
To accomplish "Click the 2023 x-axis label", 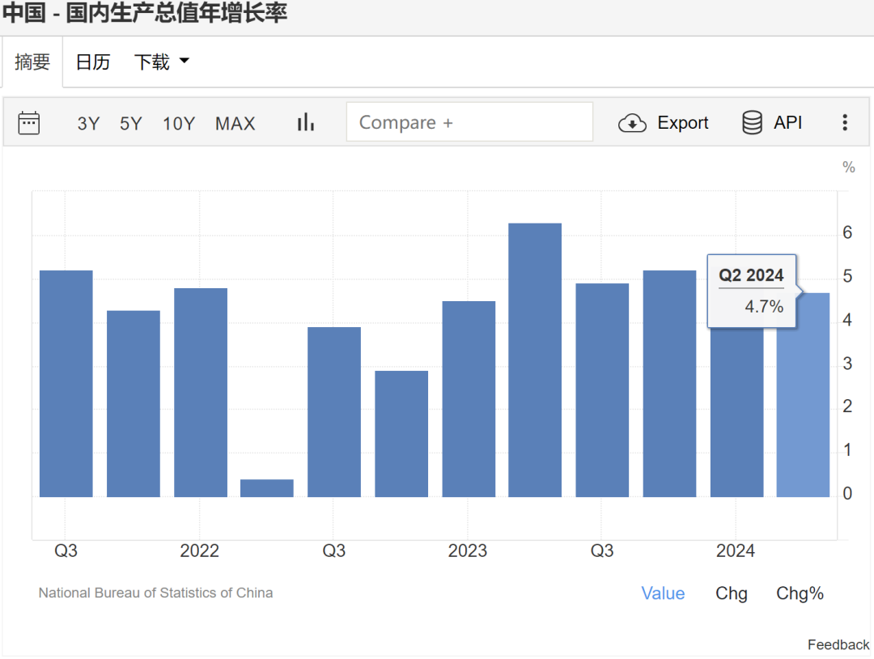I will [x=468, y=551].
